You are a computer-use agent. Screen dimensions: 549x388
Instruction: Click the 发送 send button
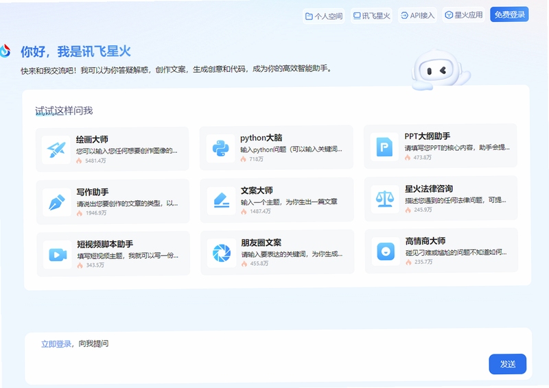[x=508, y=364]
